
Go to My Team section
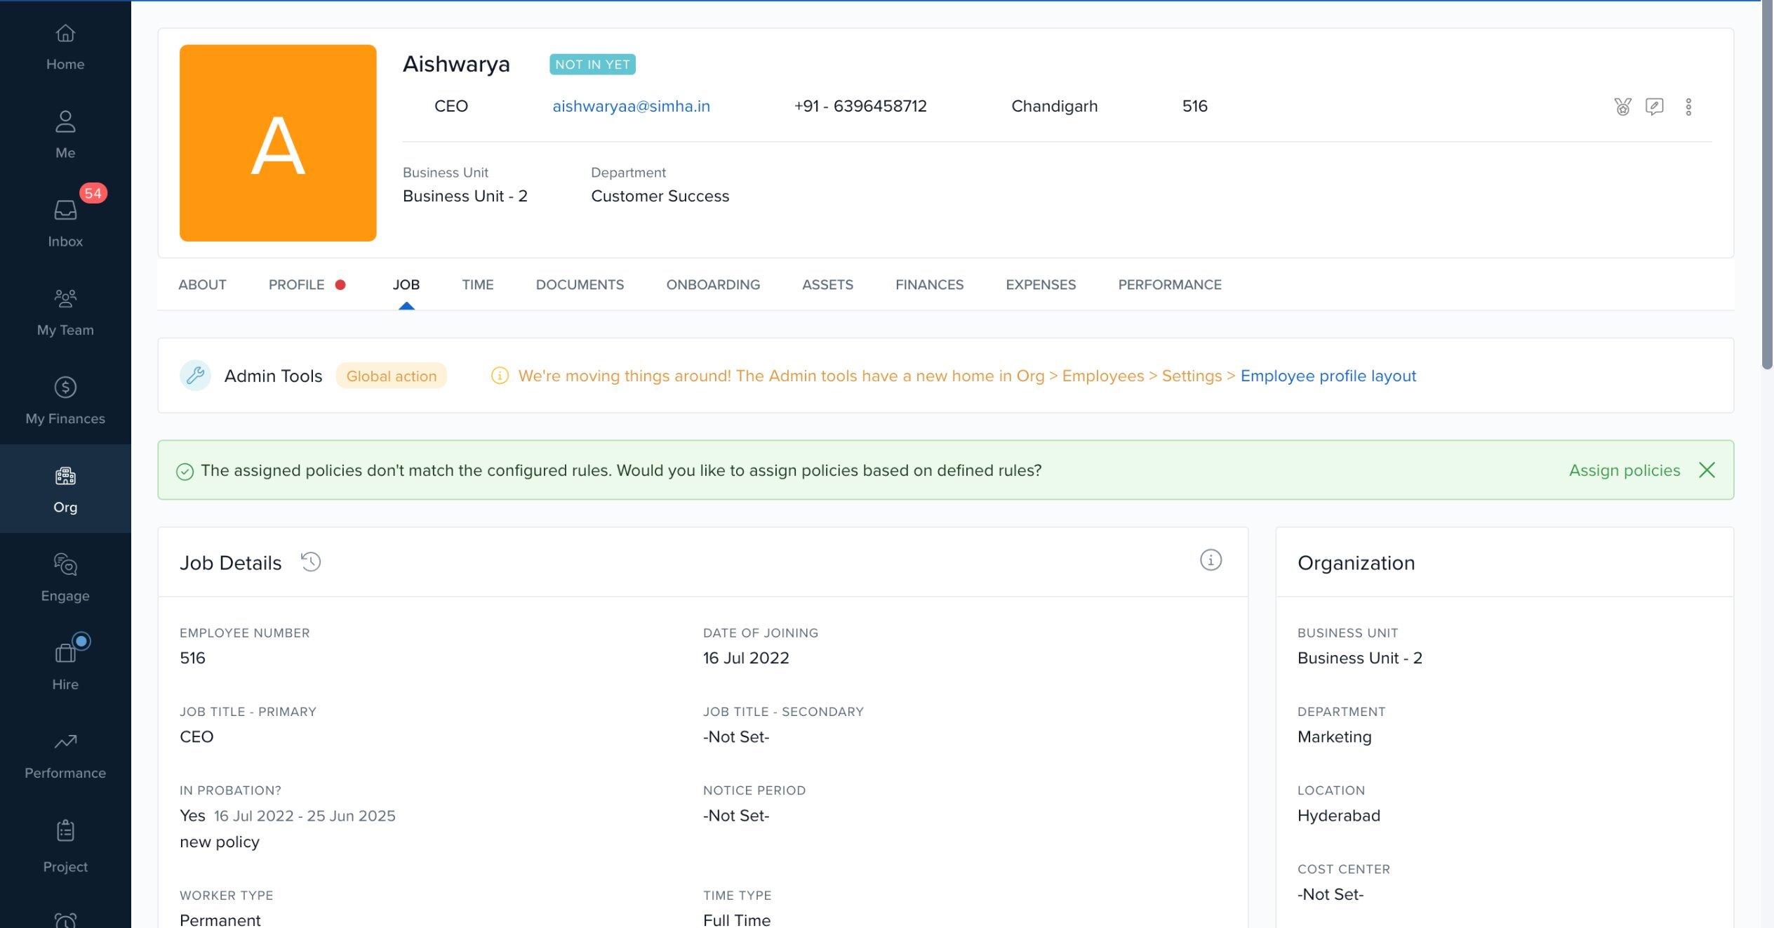point(65,312)
